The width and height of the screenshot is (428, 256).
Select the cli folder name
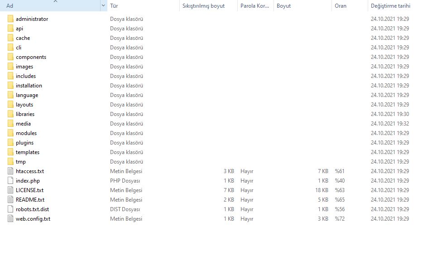click(x=19, y=48)
